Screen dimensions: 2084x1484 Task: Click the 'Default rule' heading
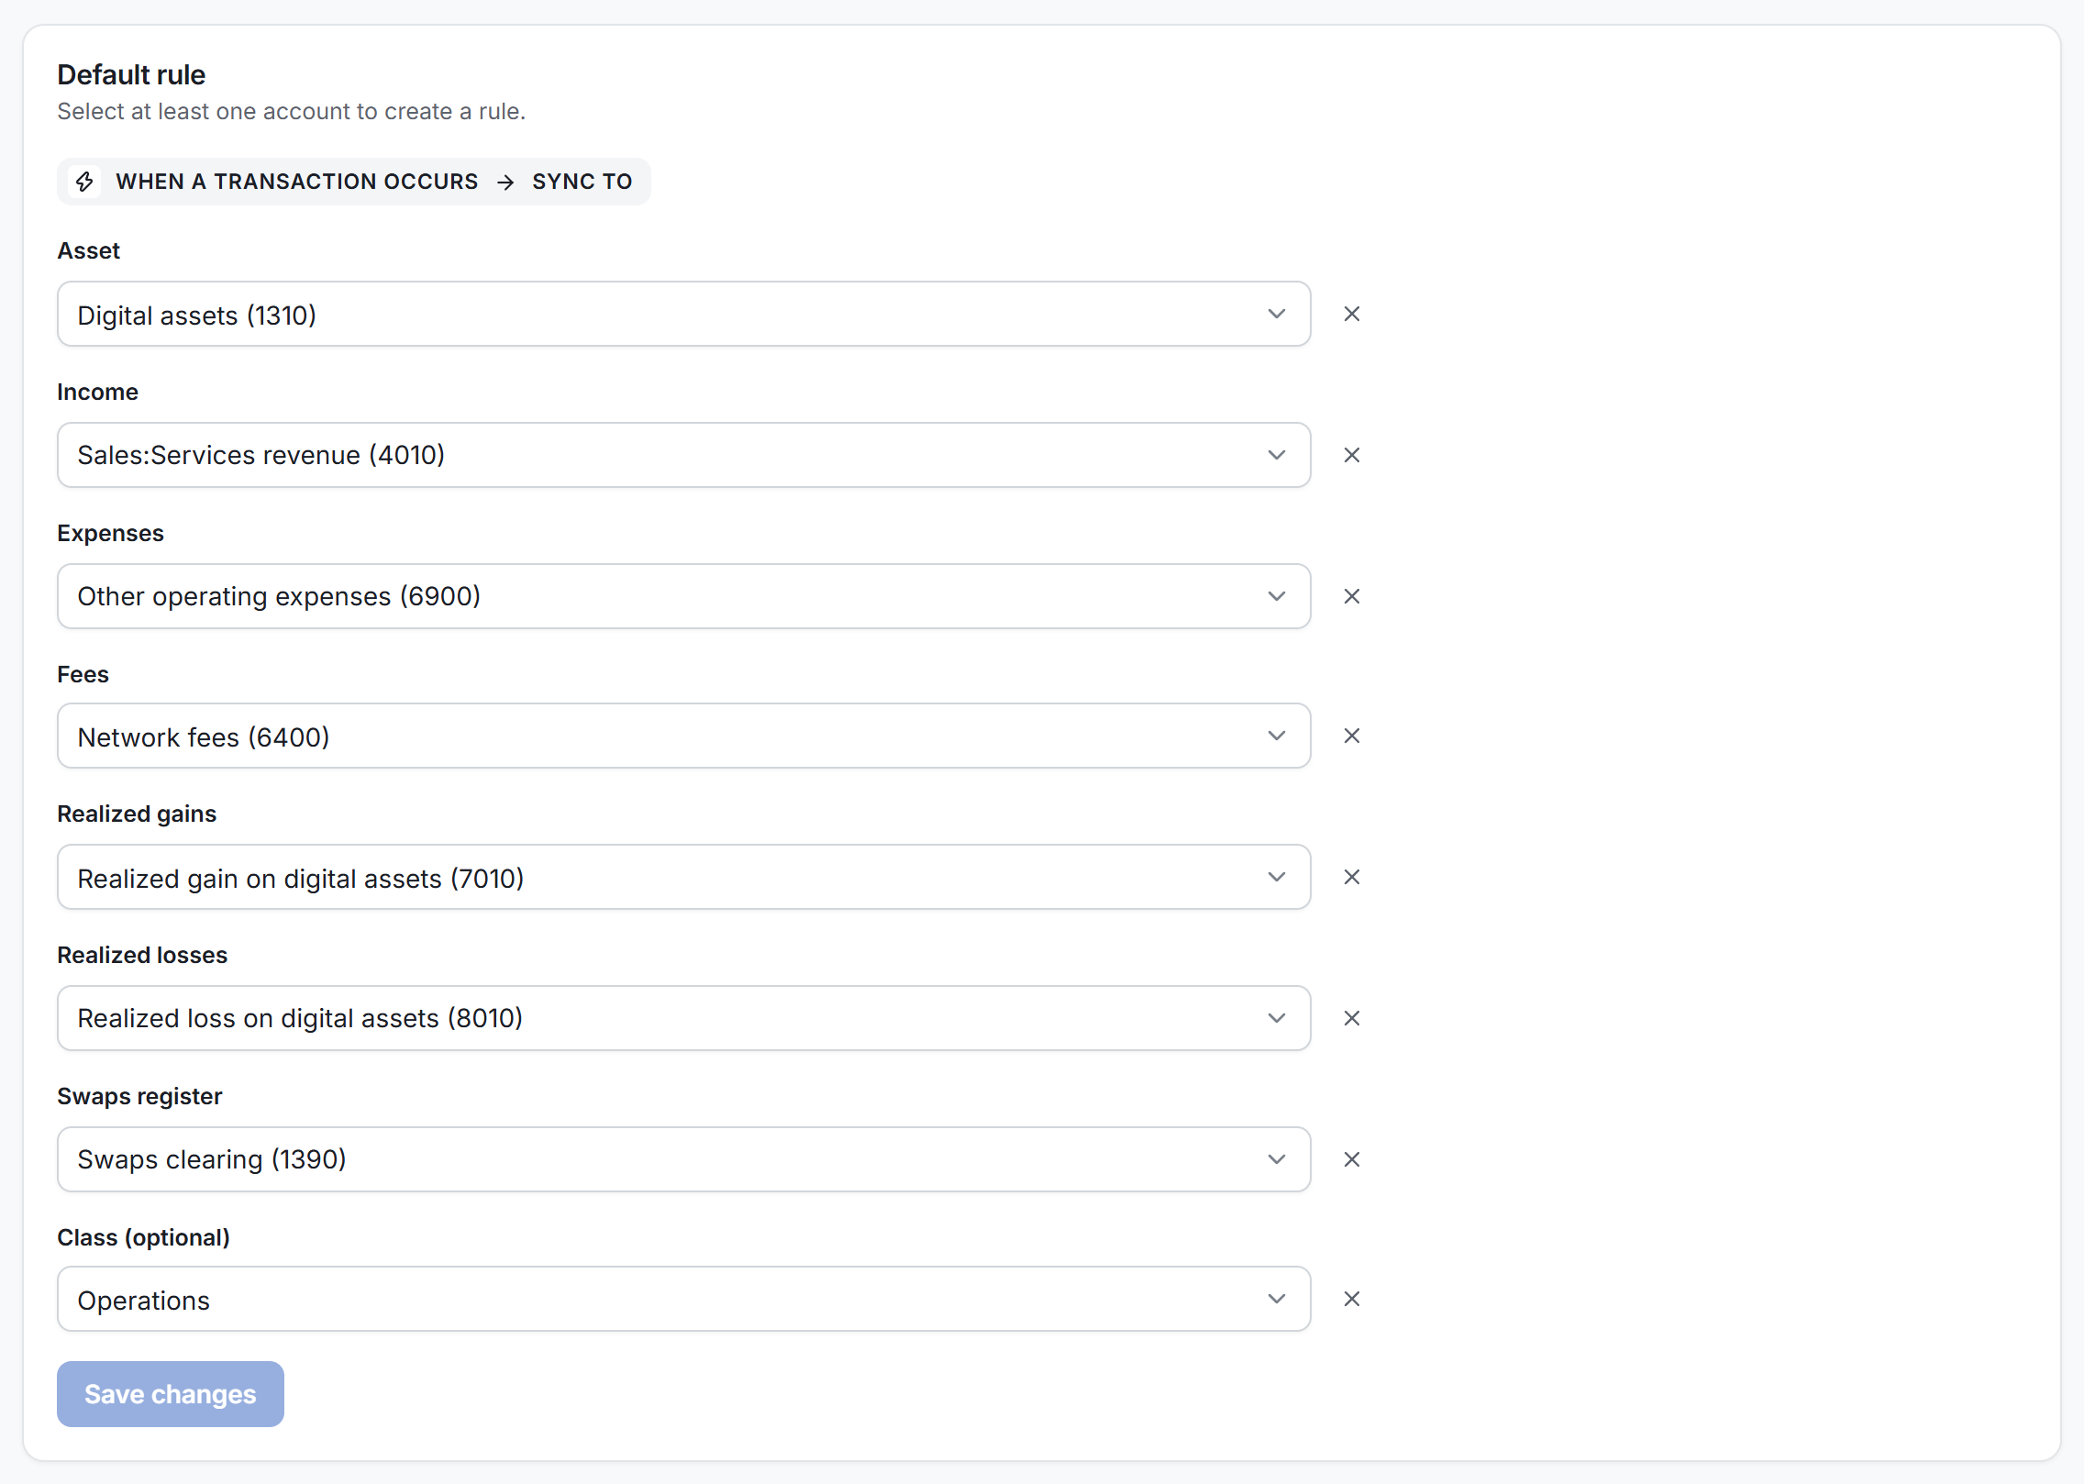pyautogui.click(x=131, y=74)
